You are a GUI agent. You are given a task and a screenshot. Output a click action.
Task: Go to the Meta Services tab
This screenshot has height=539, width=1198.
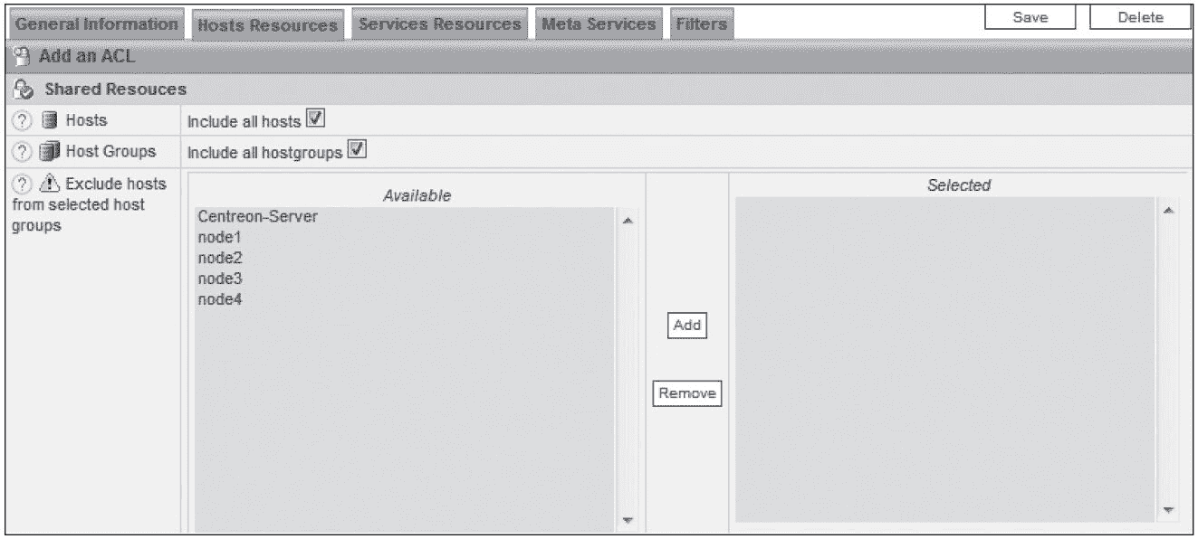tap(598, 24)
